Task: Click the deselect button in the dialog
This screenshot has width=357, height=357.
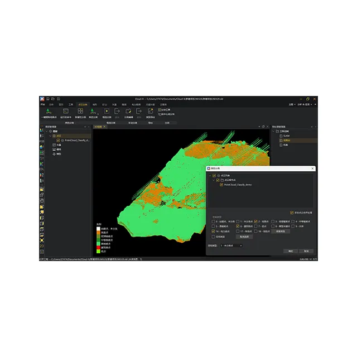Action: pos(244,237)
